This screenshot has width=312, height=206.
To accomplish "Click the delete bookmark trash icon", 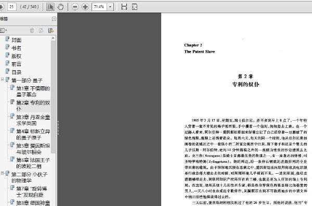I will (32, 31).
